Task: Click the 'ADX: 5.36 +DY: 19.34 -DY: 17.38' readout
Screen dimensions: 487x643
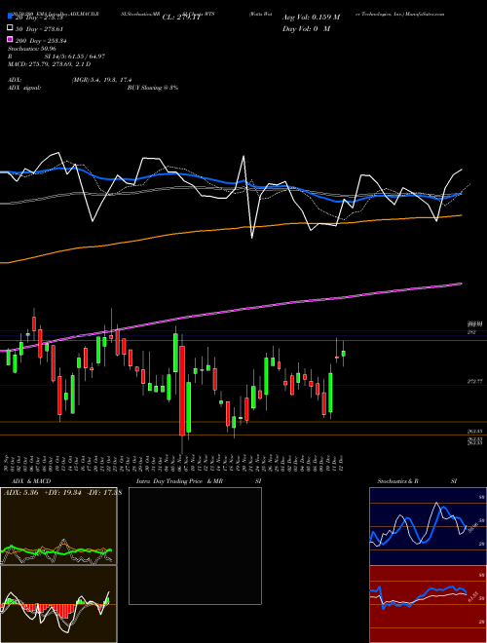Action: [62, 492]
